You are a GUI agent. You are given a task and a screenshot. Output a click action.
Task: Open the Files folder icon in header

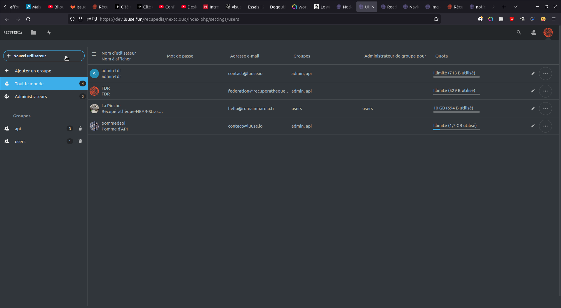coord(33,32)
